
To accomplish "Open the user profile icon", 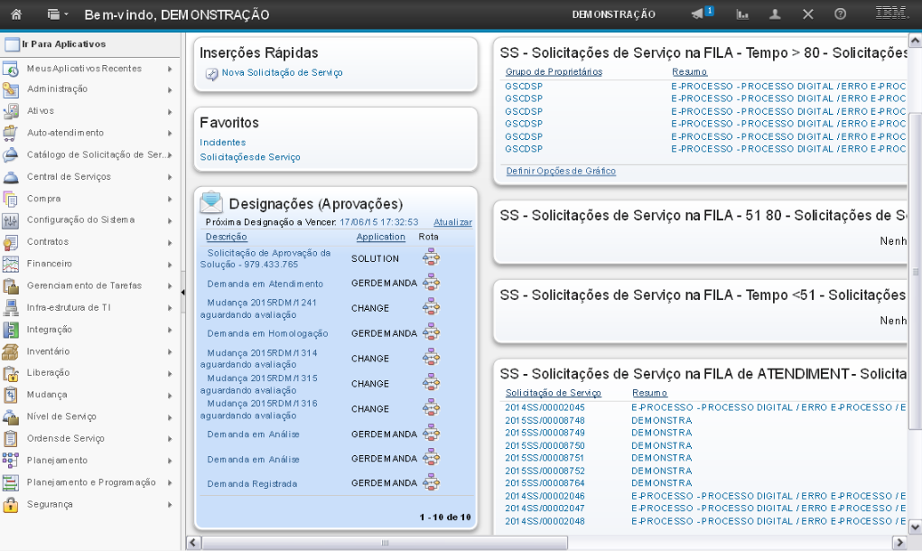I will [x=775, y=14].
